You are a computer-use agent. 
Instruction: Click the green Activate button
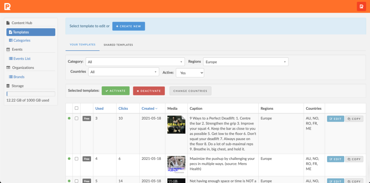116,91
